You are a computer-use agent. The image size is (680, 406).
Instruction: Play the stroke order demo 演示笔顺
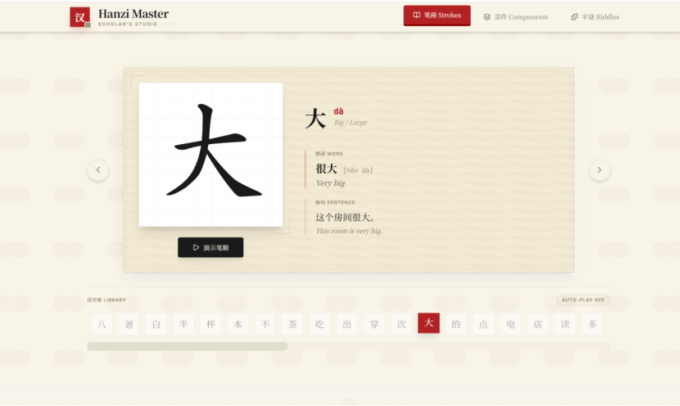point(211,247)
